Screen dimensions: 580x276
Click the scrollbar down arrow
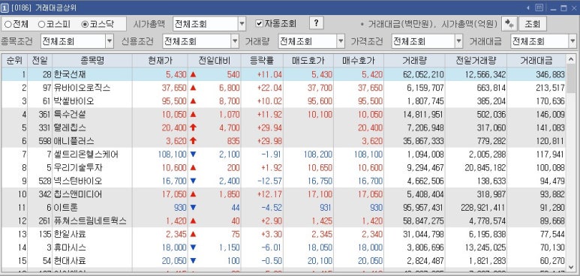(x=571, y=267)
